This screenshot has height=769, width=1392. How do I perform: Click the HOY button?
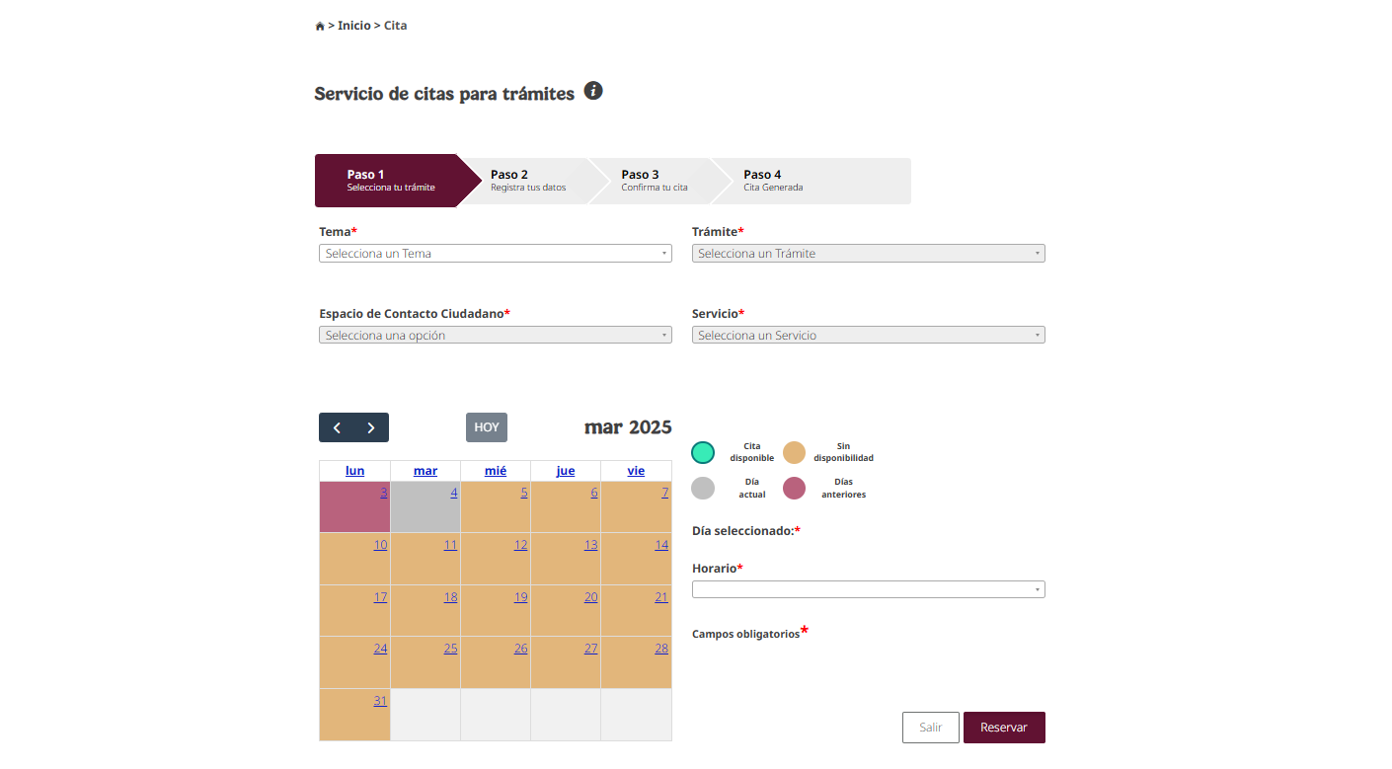click(487, 427)
